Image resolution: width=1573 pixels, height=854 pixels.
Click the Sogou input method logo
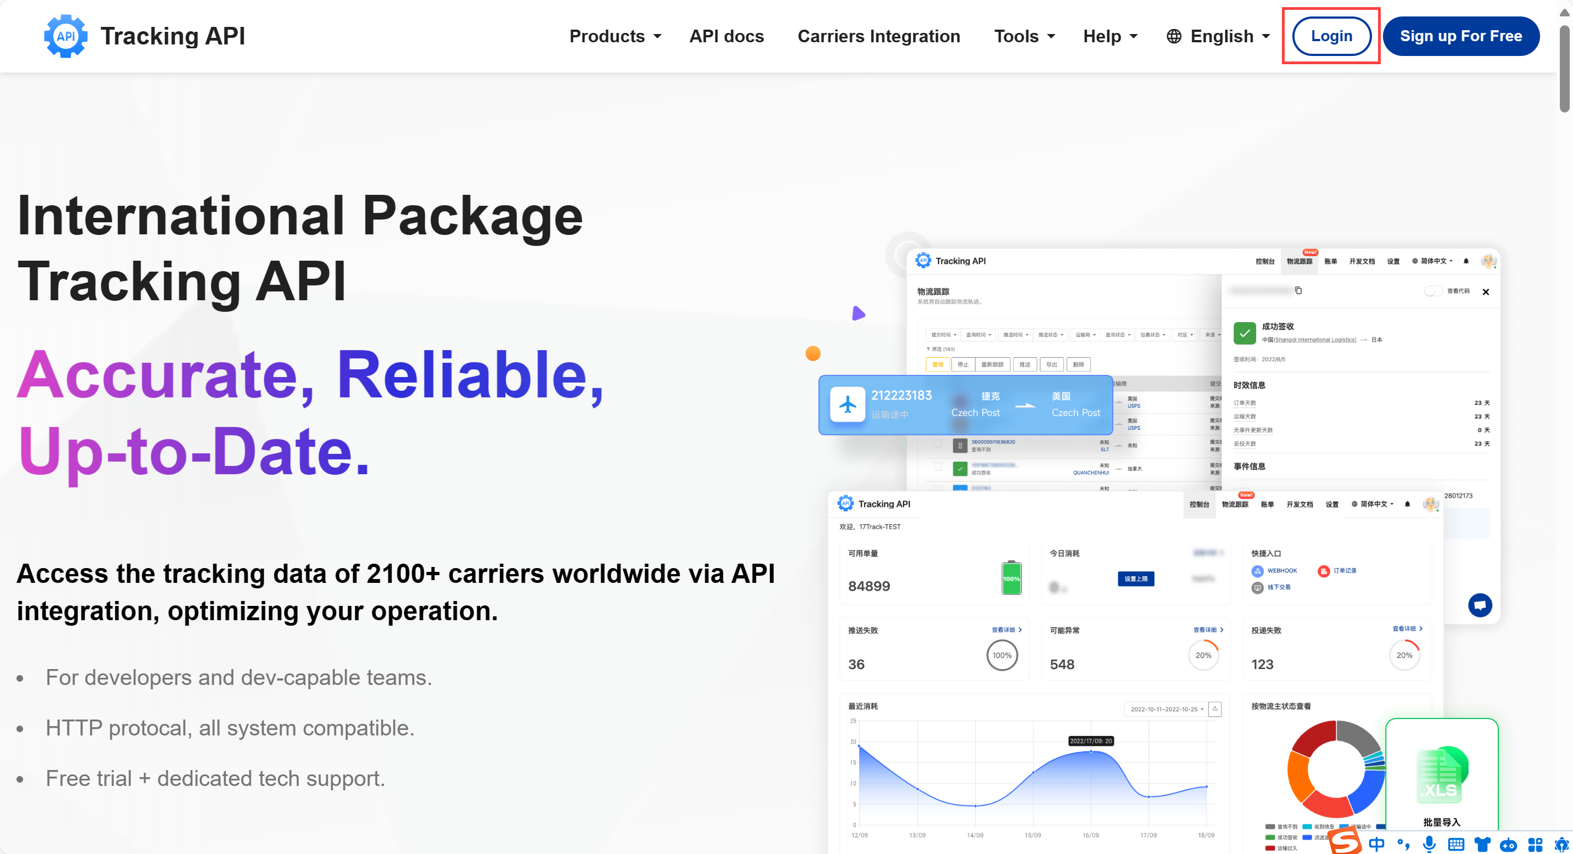pyautogui.click(x=1345, y=842)
